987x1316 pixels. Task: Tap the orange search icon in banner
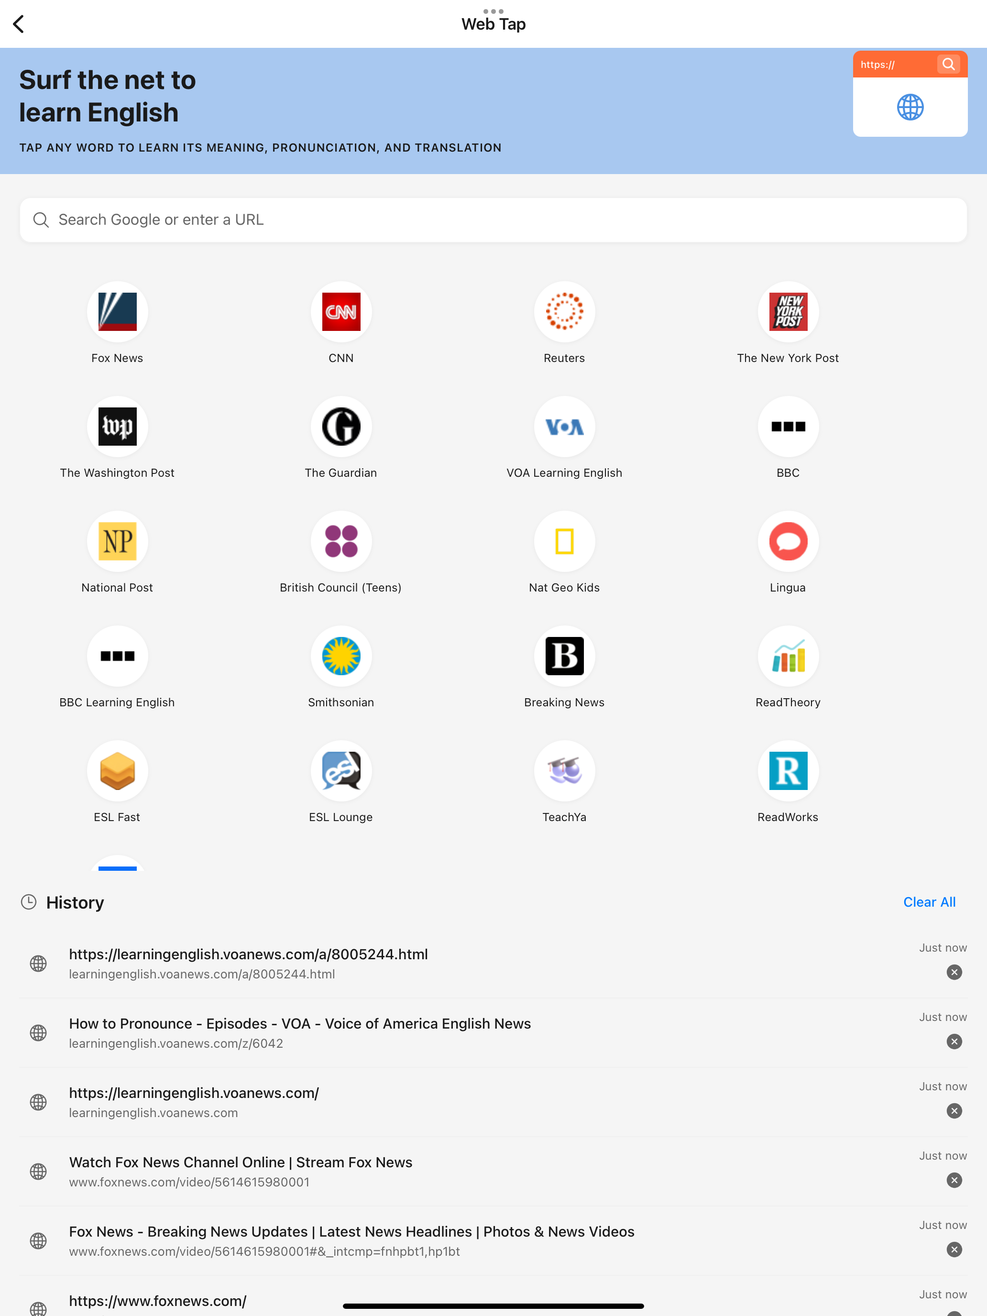[948, 64]
